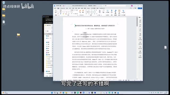Adjust the zoom slider in status bar
Screen dimensions: 170x95
[135, 80]
